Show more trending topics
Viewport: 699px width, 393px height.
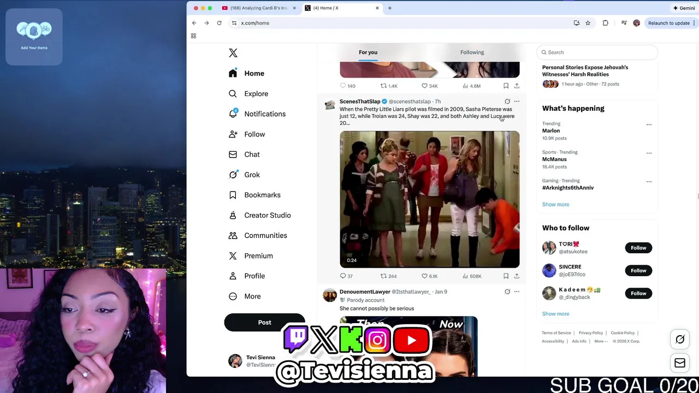pos(555,205)
